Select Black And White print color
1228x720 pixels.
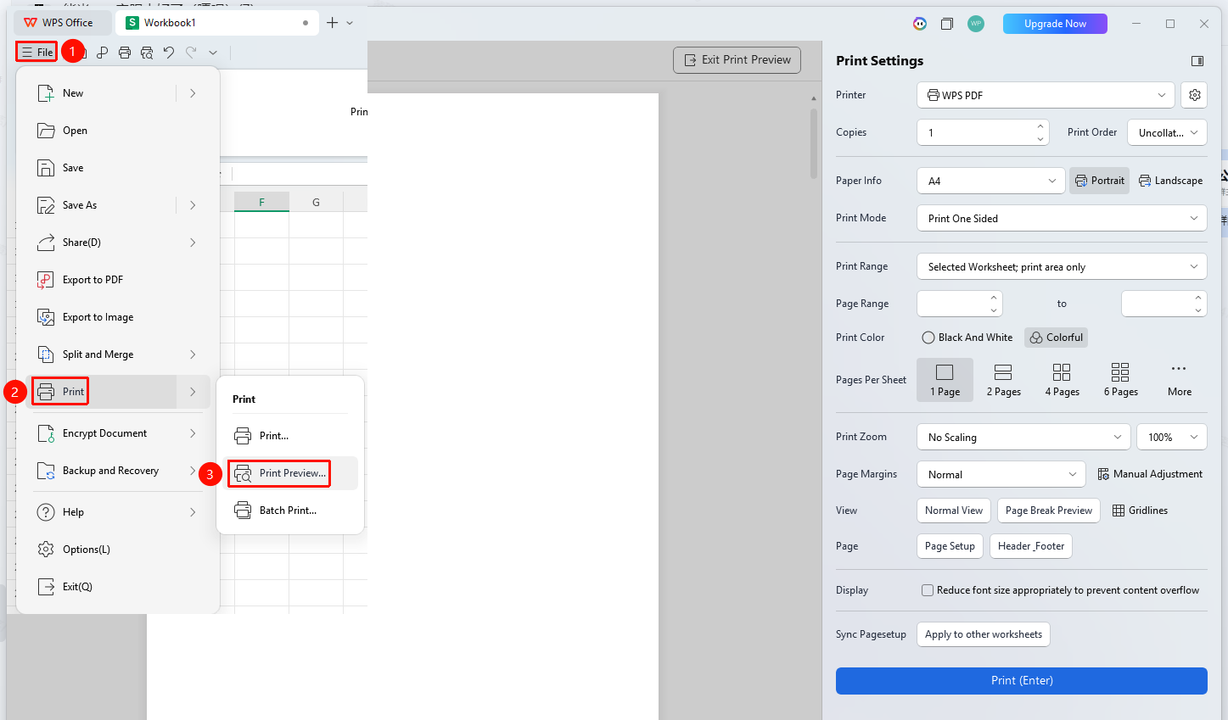tap(967, 338)
